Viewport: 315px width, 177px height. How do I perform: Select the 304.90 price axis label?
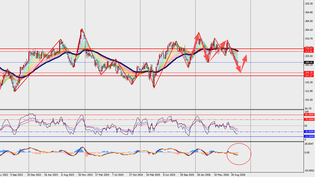309,12
